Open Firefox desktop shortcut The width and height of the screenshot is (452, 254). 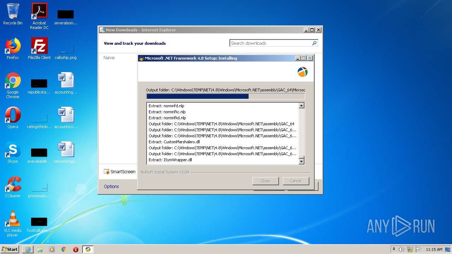(x=13, y=49)
